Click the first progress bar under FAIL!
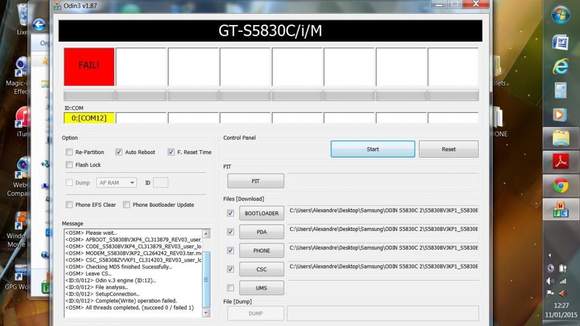The image size is (580, 326). (x=89, y=95)
